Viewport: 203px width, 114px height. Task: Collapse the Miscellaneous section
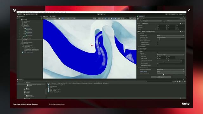coord(139,68)
